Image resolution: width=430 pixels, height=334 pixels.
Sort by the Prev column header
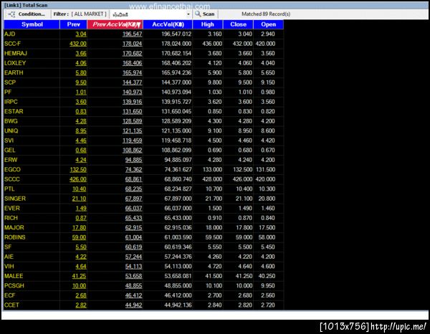[74, 24]
